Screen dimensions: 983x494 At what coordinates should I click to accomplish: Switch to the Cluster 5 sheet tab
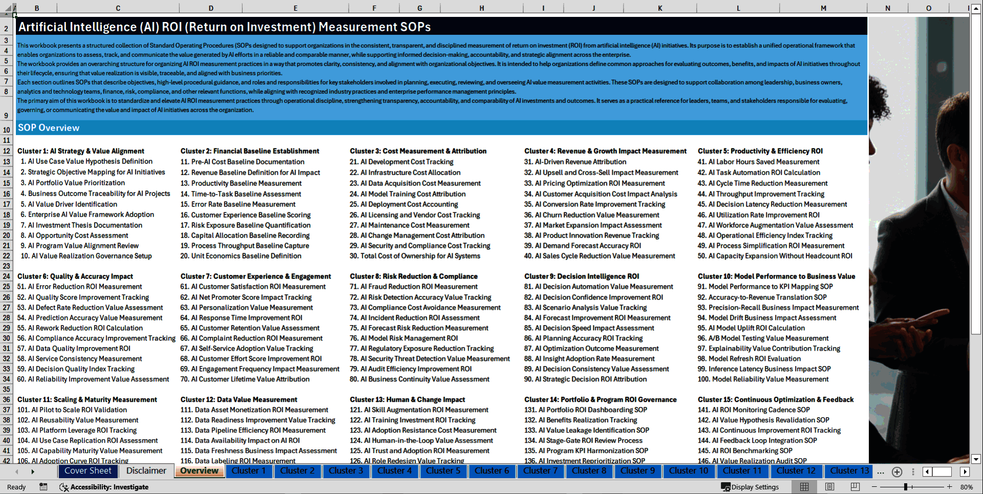point(443,471)
